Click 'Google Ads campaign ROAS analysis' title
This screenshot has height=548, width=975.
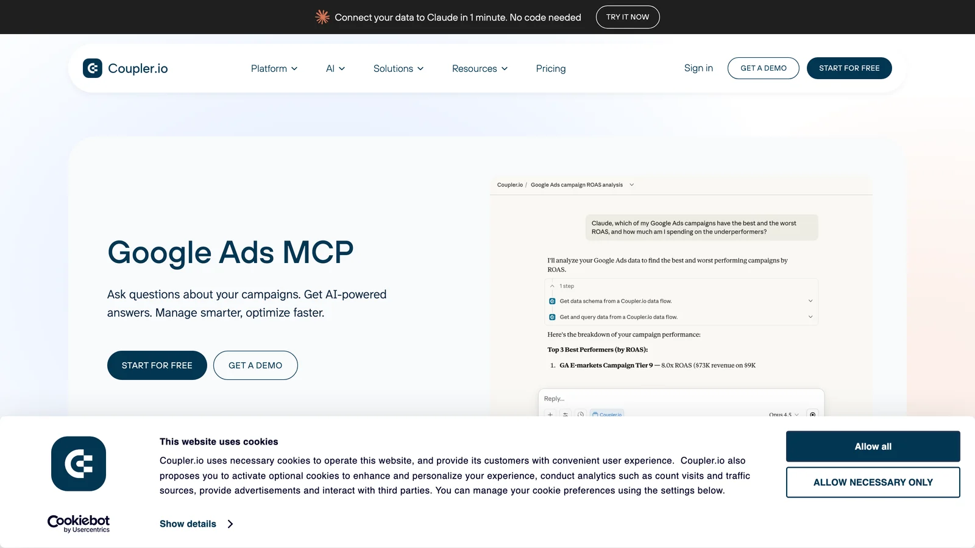(576, 185)
